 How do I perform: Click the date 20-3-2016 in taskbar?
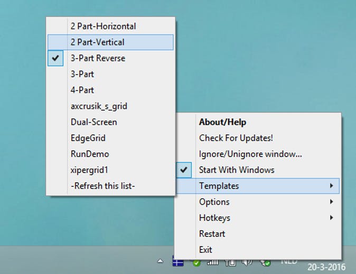[x=326, y=267]
